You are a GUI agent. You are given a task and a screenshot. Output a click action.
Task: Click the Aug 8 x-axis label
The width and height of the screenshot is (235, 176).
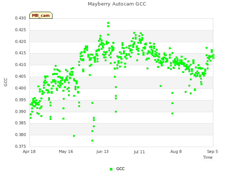[176, 151]
